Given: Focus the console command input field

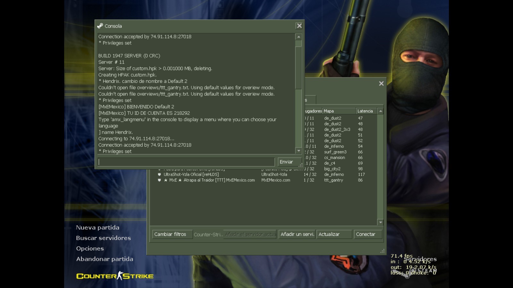Looking at the screenshot, I should pos(186,162).
